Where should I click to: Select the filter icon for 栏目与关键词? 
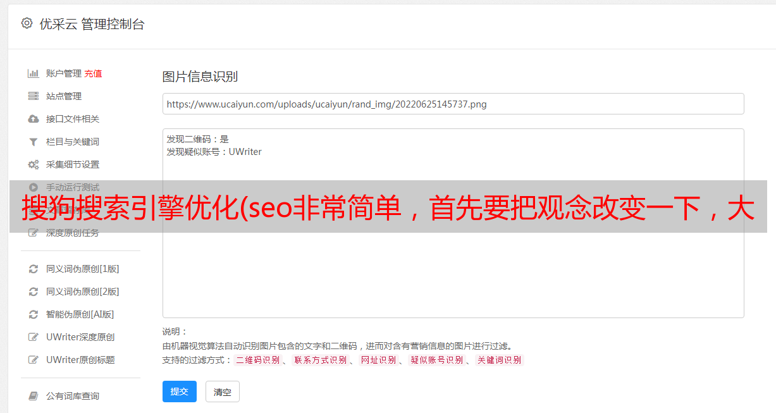(x=34, y=142)
